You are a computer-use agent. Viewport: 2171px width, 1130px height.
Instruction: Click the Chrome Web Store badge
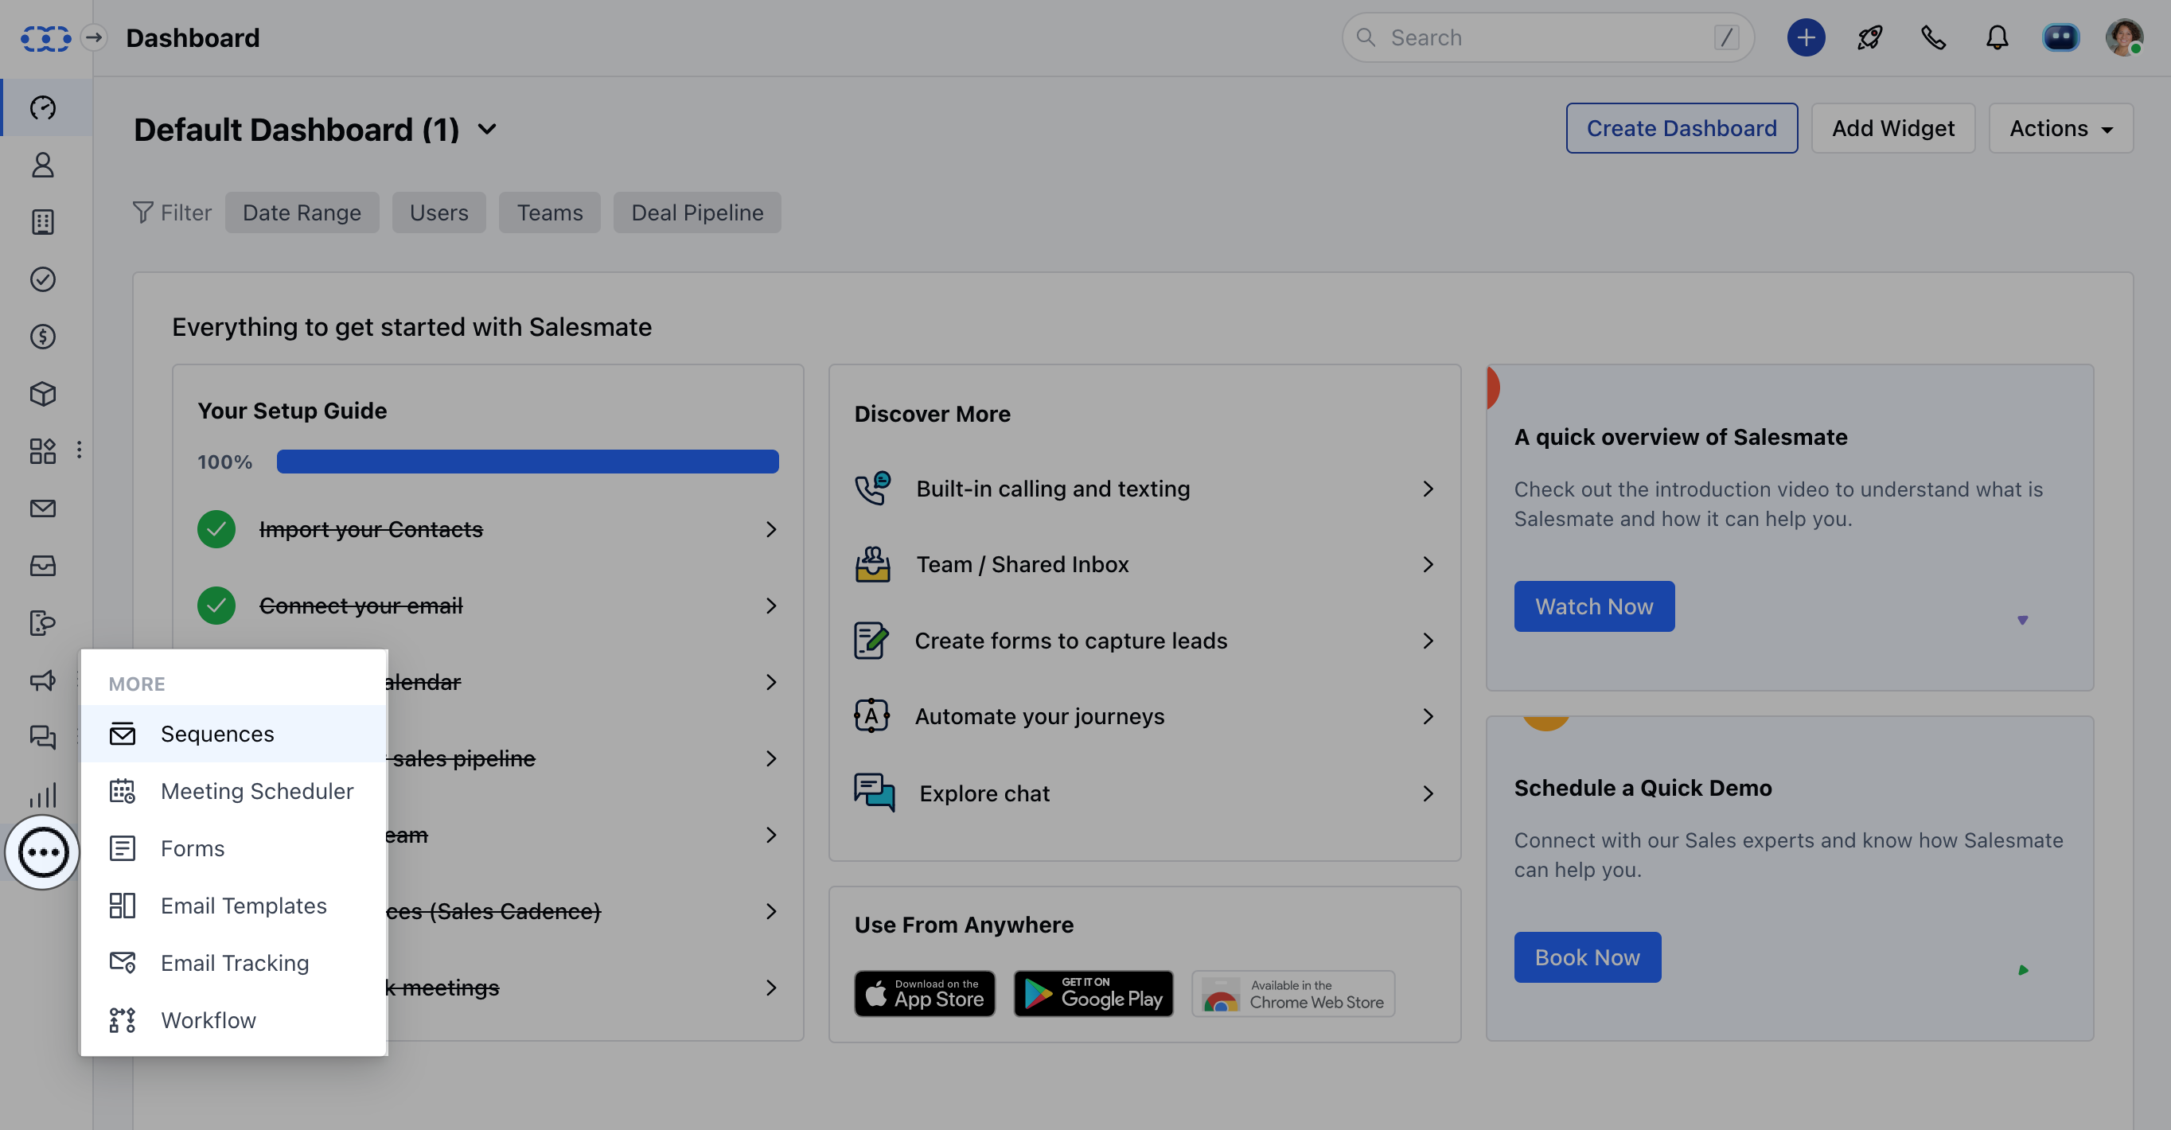point(1293,993)
